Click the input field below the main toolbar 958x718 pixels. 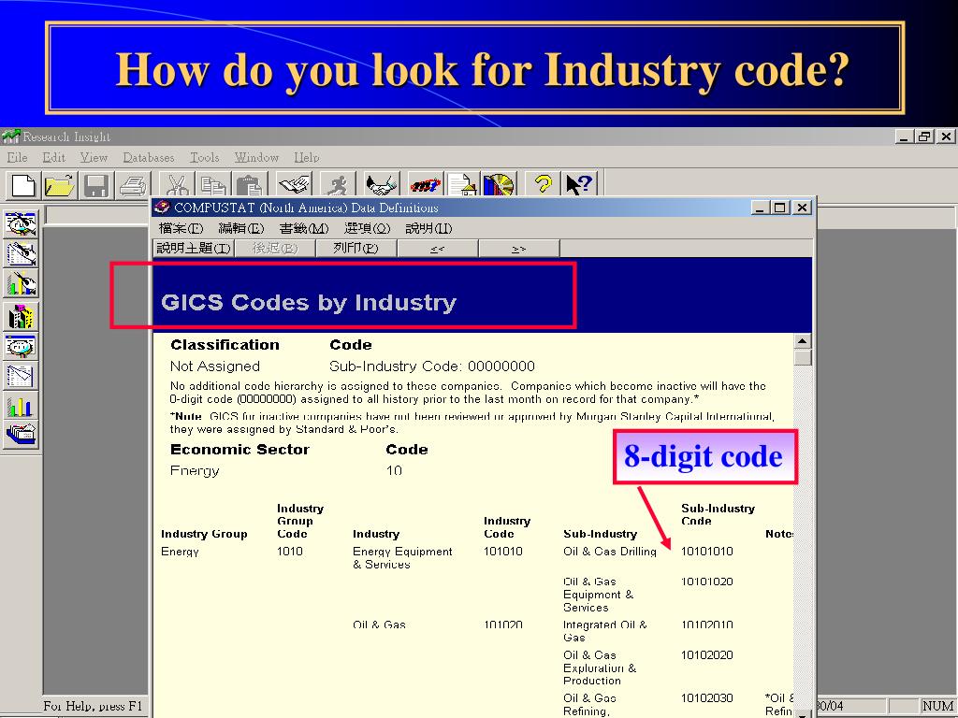96,216
